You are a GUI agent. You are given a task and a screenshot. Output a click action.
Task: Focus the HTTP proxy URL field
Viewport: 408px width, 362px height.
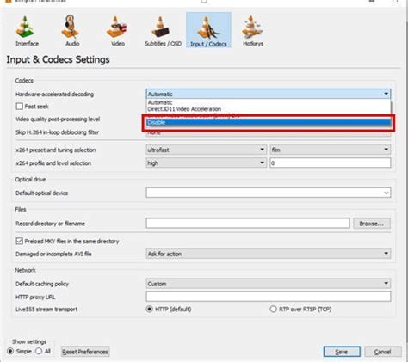[269, 297]
